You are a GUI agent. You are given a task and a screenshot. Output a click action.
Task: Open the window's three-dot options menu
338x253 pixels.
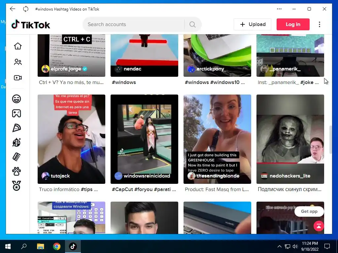tap(279, 9)
